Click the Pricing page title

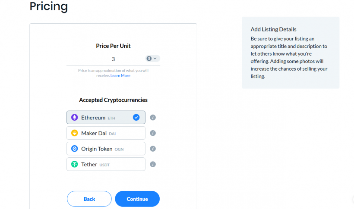[49, 6]
